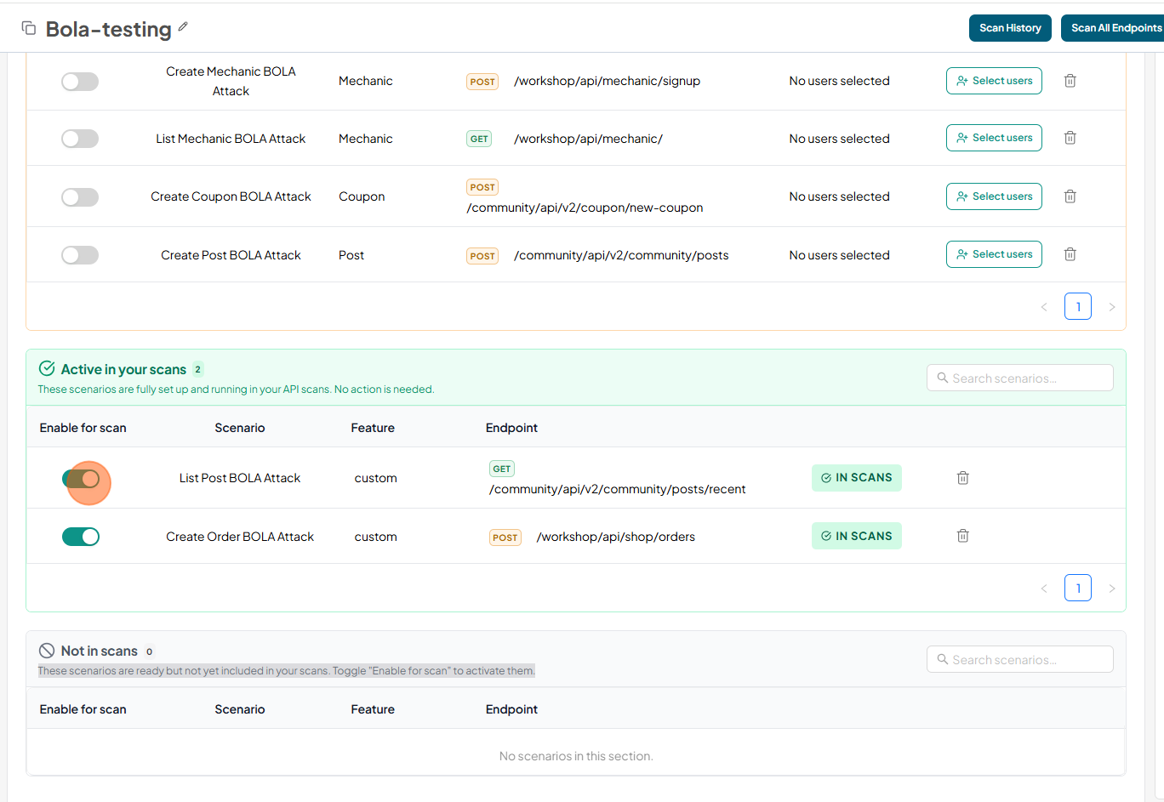Delete the List Mechanic BOLA Attack scenario
Viewport: 1164px width, 802px height.
(x=1070, y=138)
